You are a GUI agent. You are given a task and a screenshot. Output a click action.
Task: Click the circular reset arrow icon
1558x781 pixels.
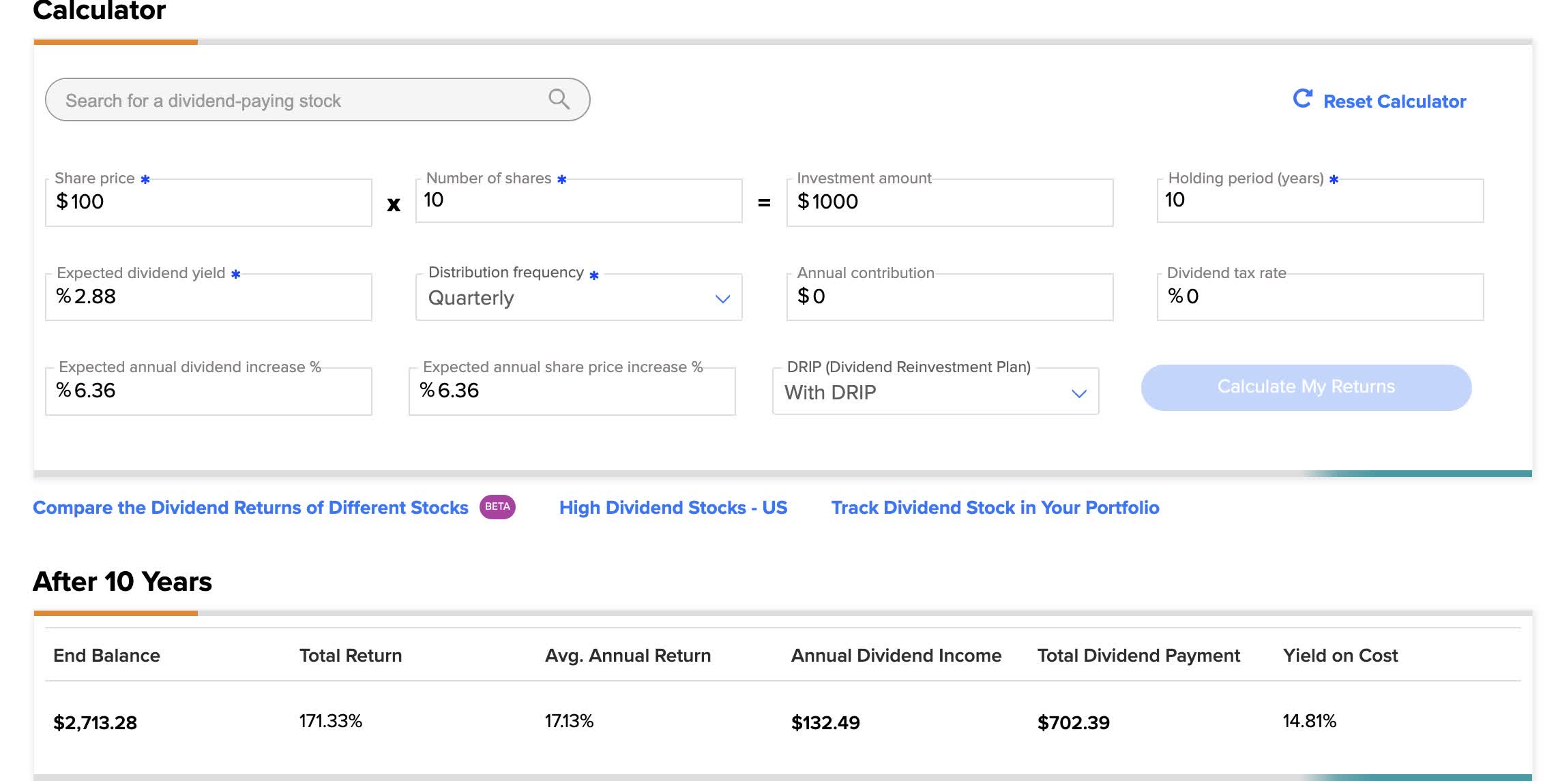point(1304,98)
